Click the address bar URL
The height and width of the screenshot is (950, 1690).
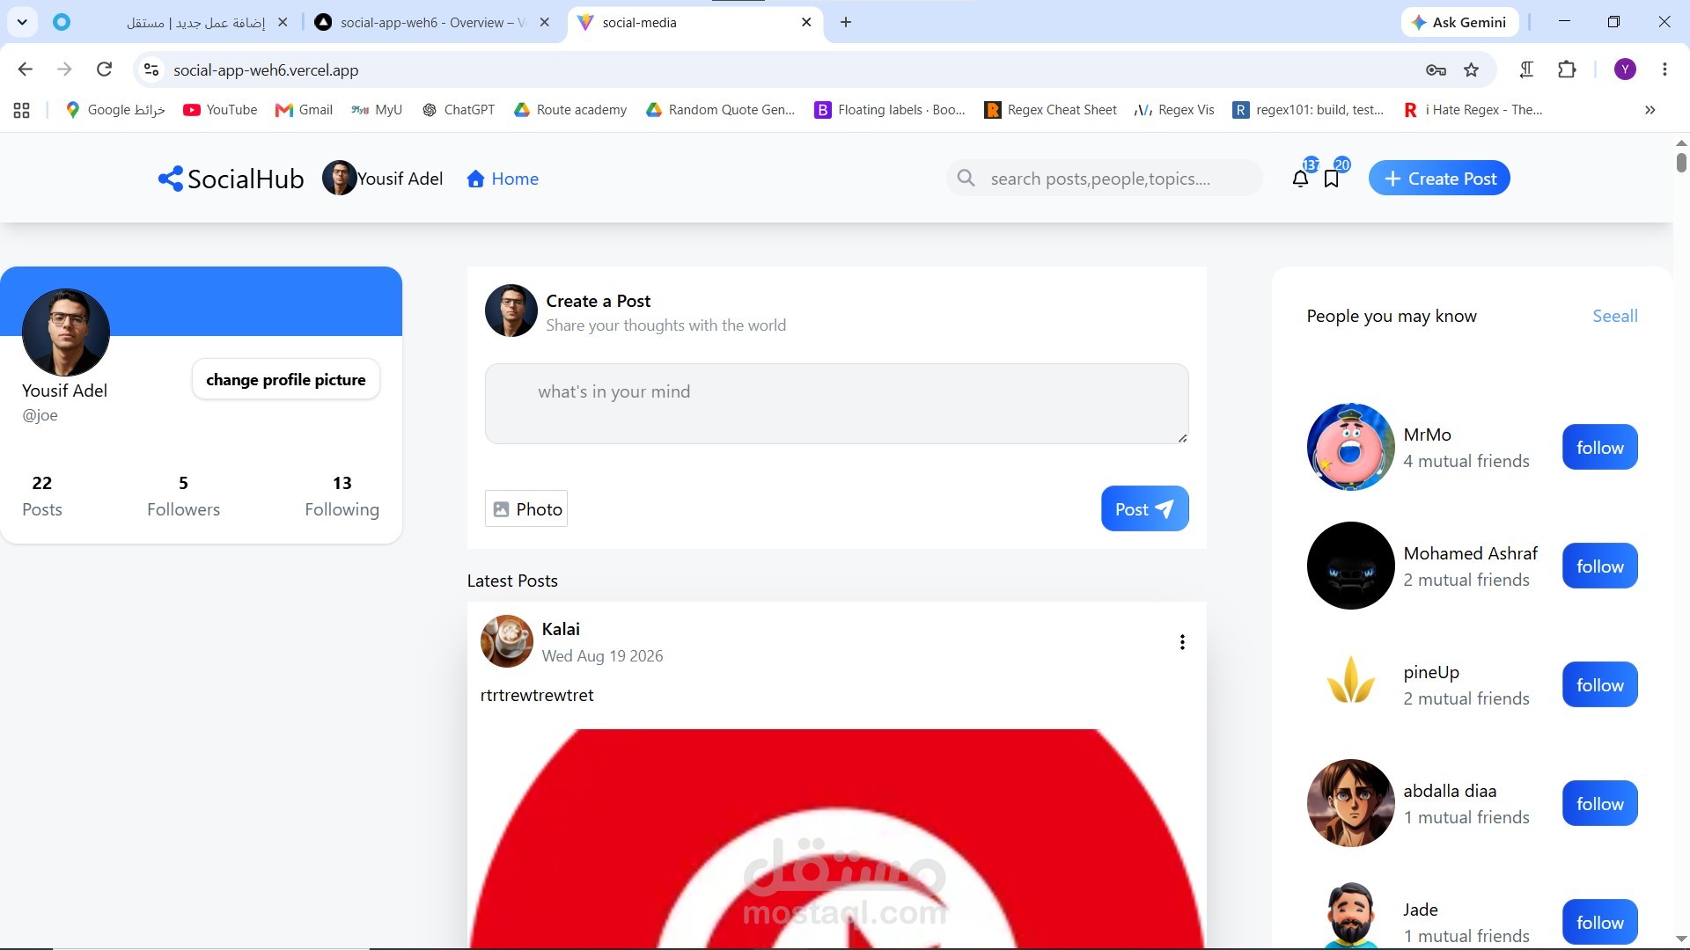tap(266, 69)
